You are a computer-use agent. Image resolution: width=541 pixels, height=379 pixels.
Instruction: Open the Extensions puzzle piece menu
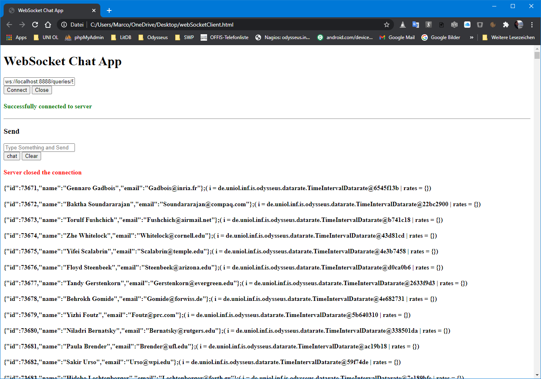click(x=506, y=25)
